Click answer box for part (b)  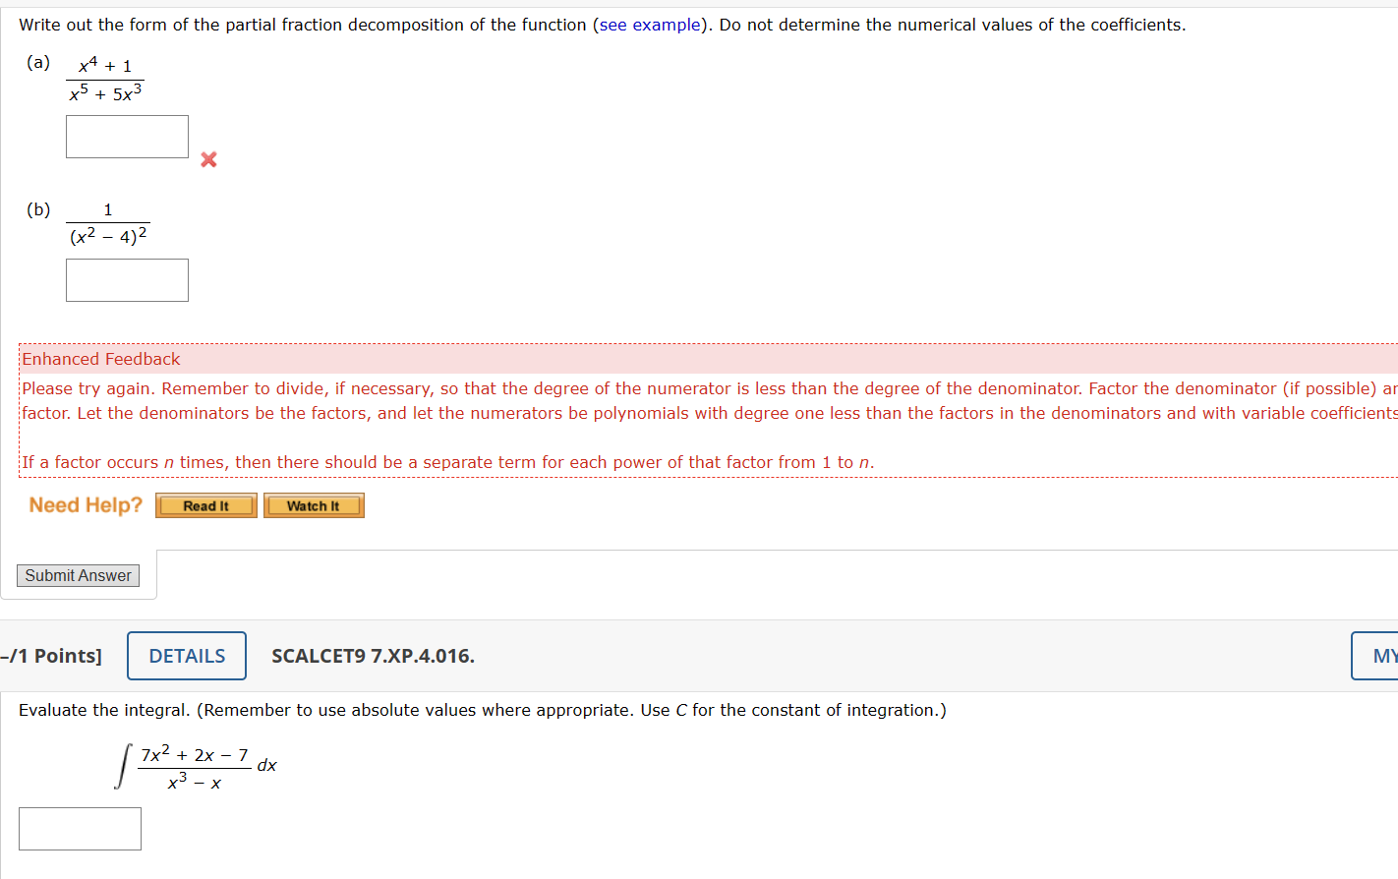pos(127,280)
